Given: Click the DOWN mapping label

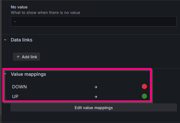Looking at the screenshot, I should [x=19, y=87].
